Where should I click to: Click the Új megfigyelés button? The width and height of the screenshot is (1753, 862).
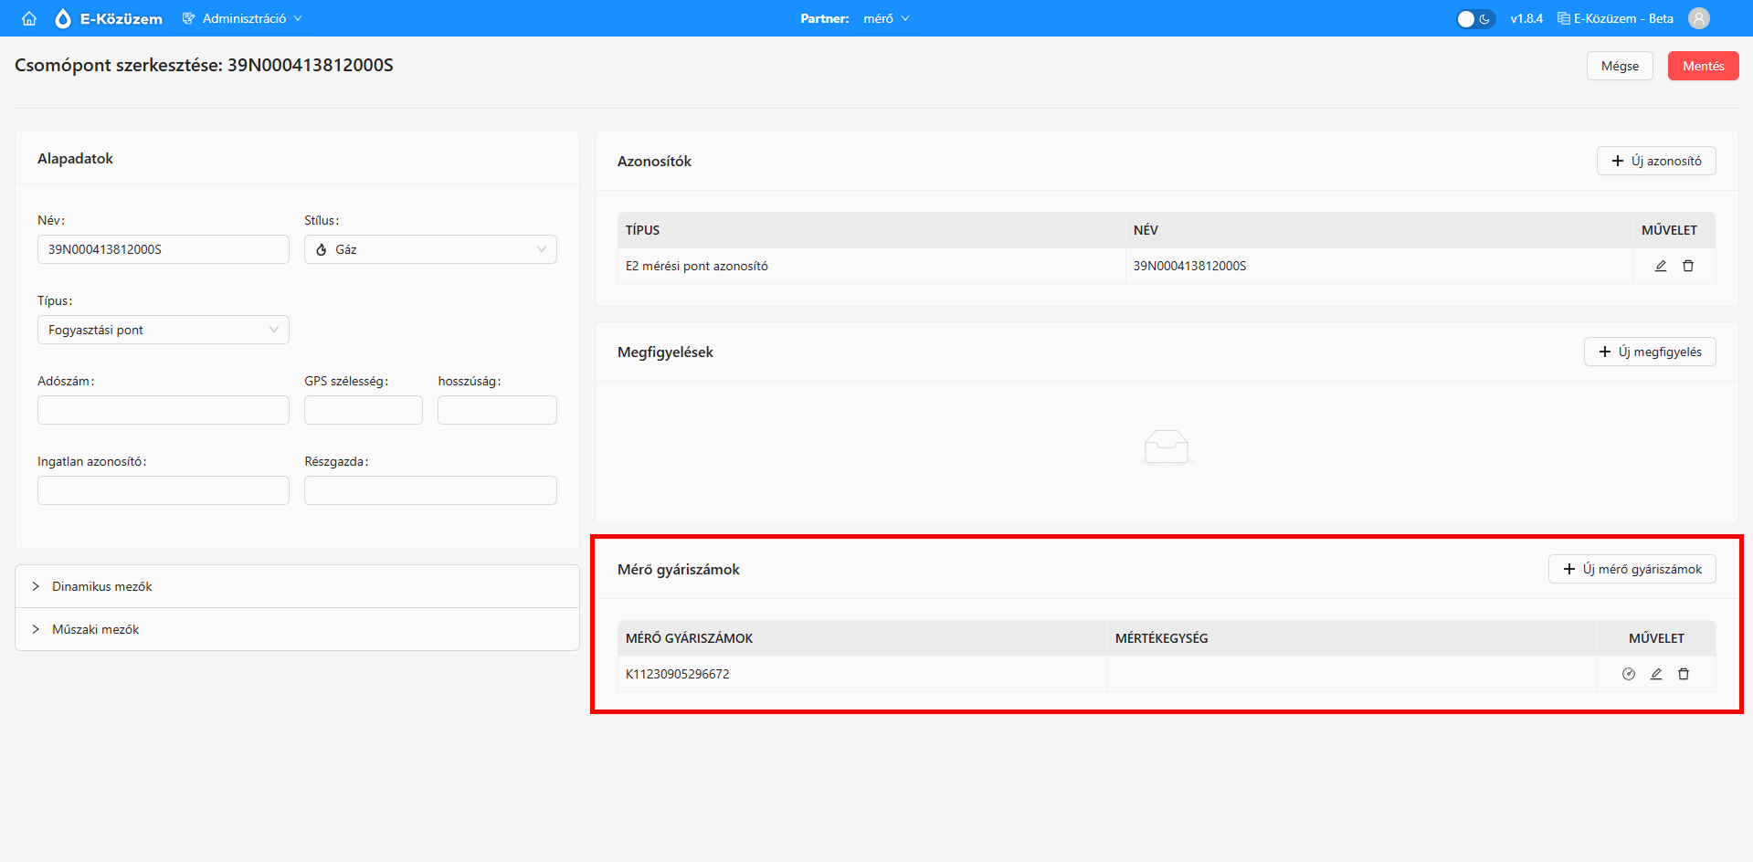(x=1649, y=352)
